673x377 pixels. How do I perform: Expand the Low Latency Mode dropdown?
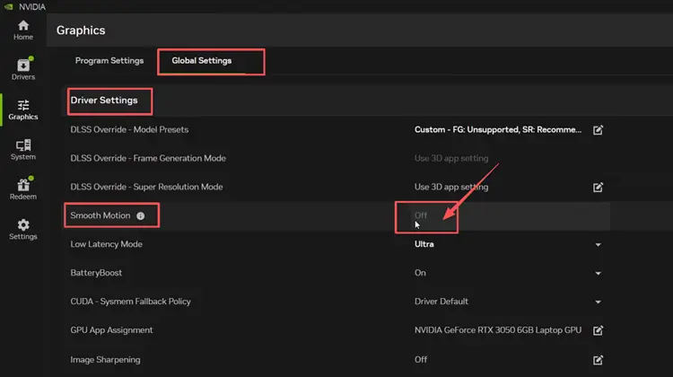coord(598,245)
